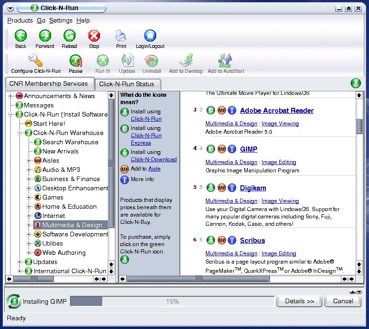The width and height of the screenshot is (369, 329).
Task: Open the Help menu
Action: click(83, 21)
